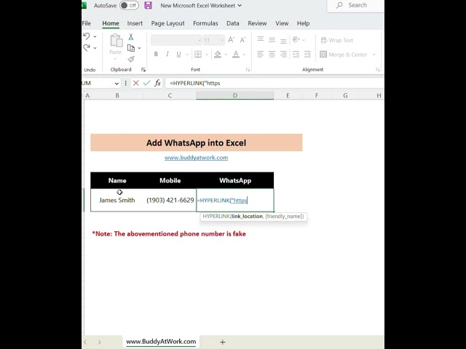Toggle the AutoSave switch
The width and height of the screenshot is (466, 349).
coord(130,5)
